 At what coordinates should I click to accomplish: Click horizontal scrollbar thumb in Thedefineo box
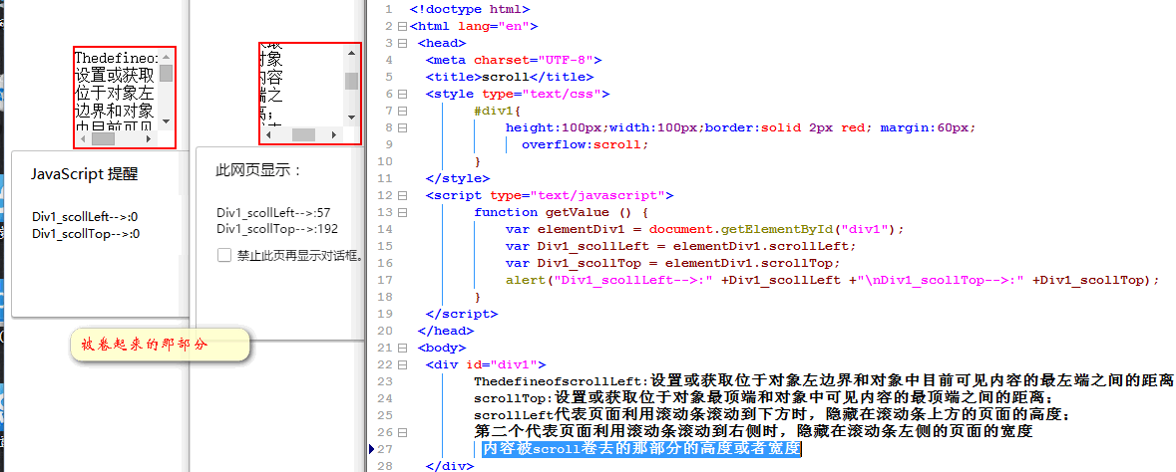pyautogui.click(x=103, y=138)
